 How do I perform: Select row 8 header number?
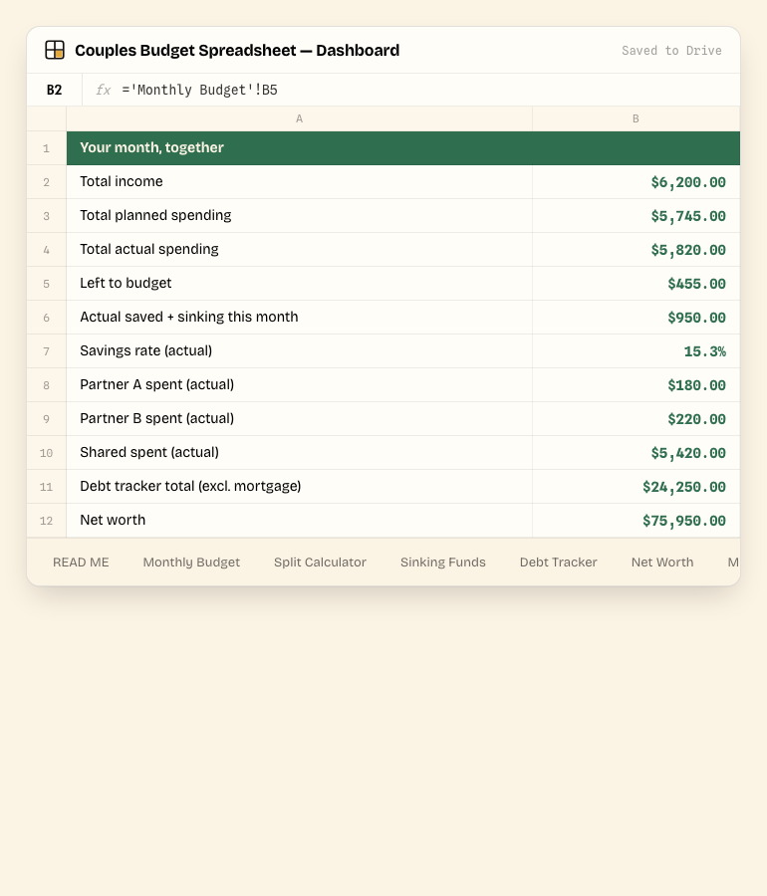(x=46, y=385)
